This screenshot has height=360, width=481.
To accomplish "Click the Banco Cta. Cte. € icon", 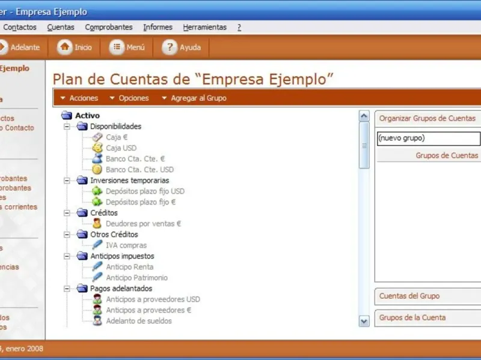I will (97, 158).
